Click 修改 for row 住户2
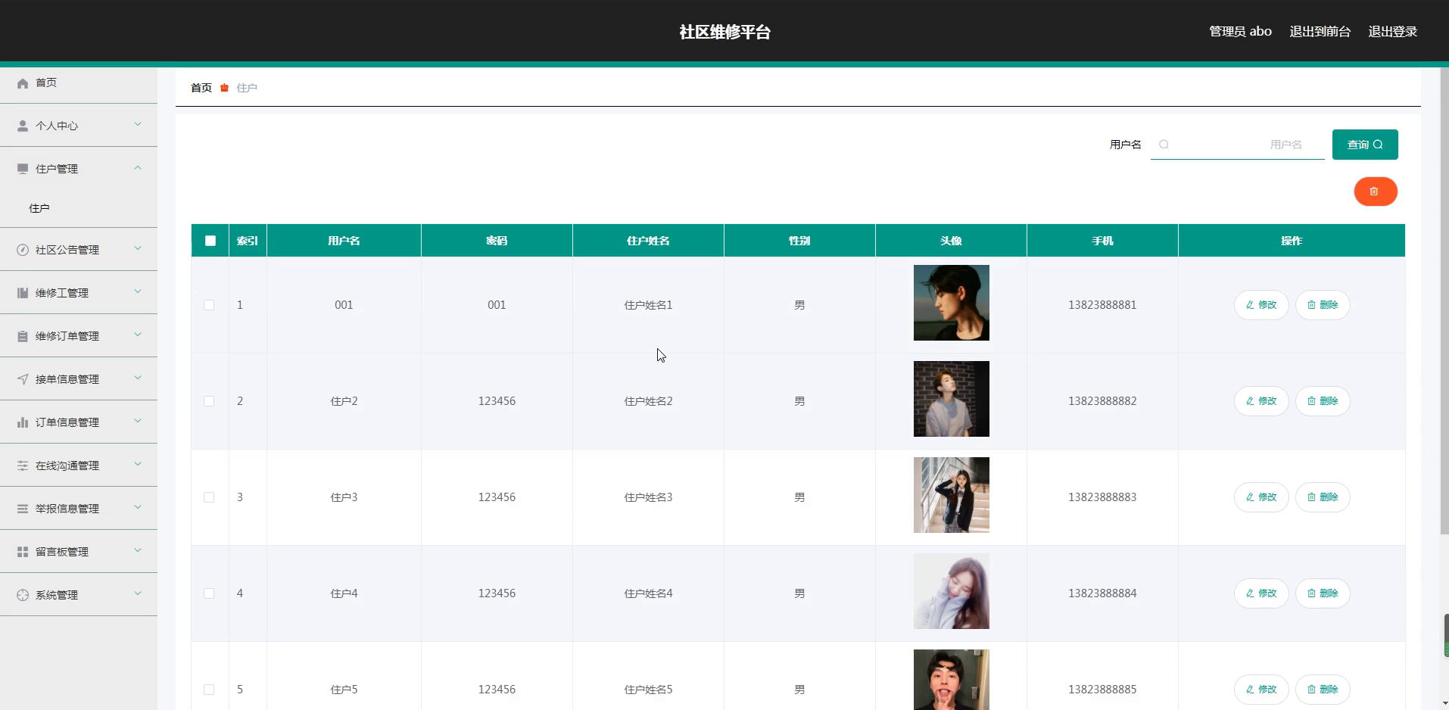The image size is (1449, 710). (x=1261, y=401)
